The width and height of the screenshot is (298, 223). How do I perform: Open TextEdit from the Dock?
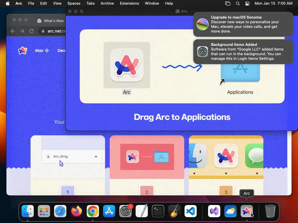pyautogui.click(x=142, y=211)
